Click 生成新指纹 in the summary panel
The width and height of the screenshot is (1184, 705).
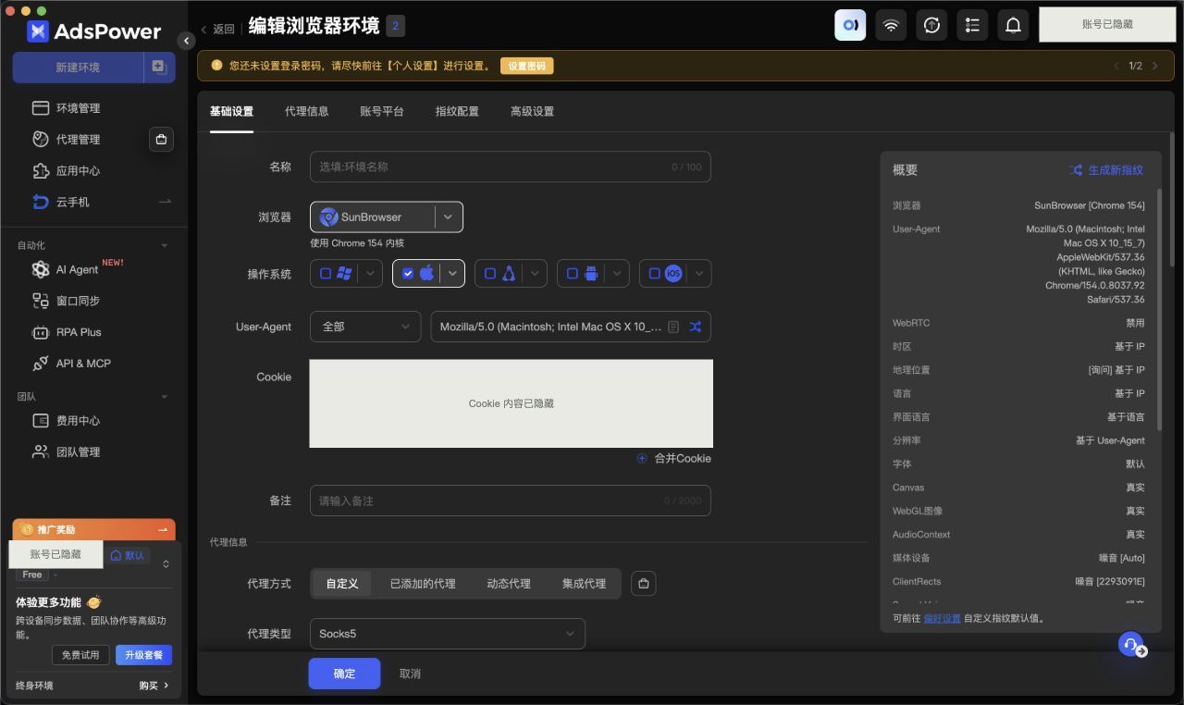click(1106, 170)
